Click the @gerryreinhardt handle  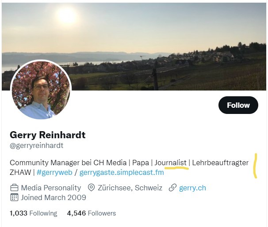(x=36, y=145)
